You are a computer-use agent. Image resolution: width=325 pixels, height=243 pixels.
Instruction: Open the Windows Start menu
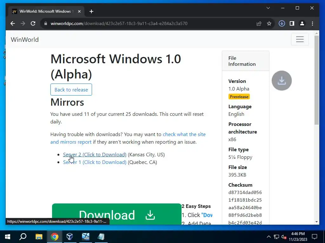[x=8, y=237]
